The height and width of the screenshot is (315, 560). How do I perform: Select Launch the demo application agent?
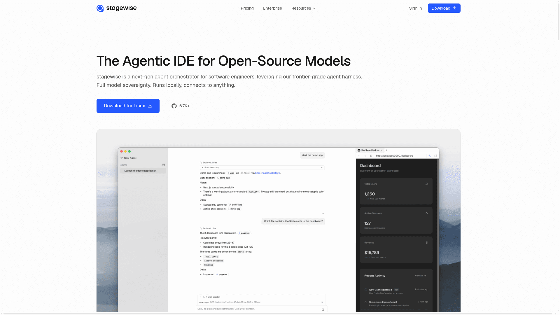[143, 171]
